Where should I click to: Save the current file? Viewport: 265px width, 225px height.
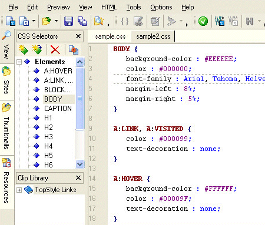point(68,21)
